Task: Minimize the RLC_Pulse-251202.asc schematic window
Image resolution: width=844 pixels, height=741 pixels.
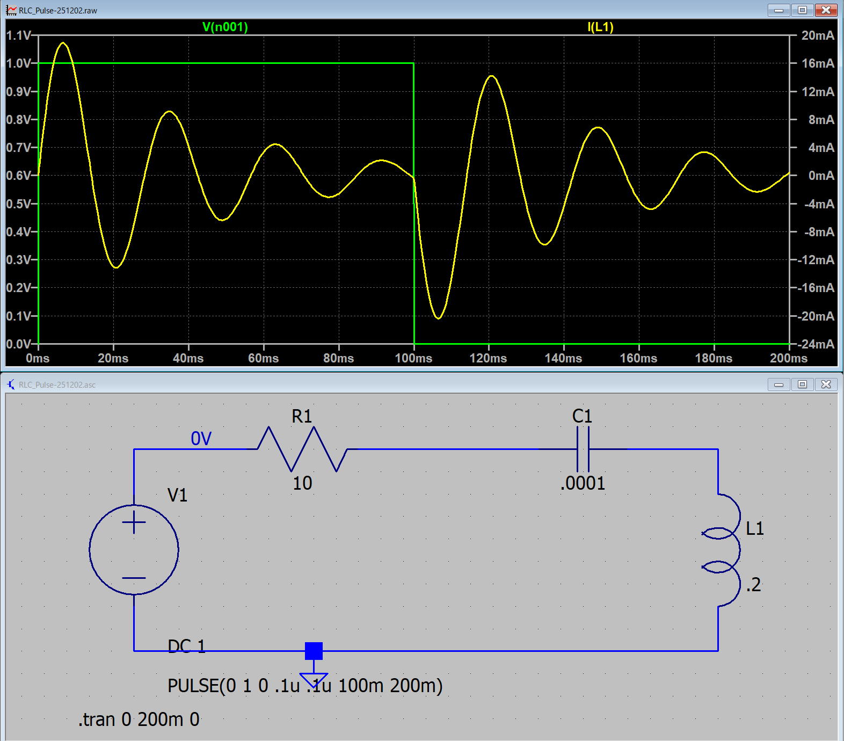Action: pos(778,384)
